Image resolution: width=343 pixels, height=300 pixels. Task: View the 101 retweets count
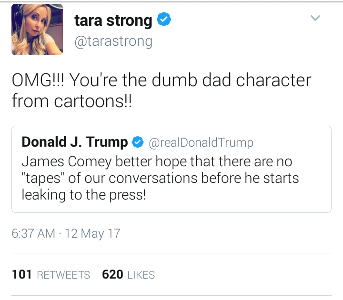pos(21,275)
